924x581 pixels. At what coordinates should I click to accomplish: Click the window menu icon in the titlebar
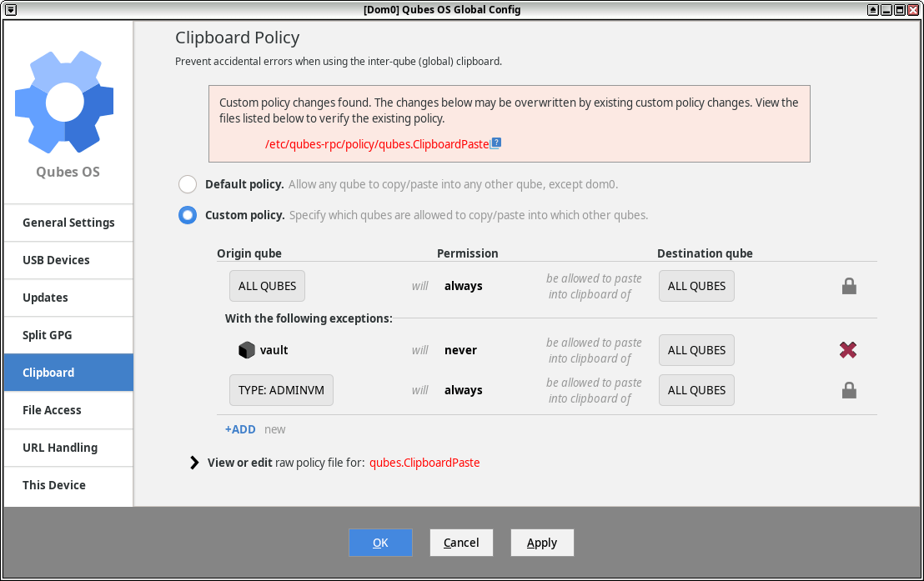pos(10,9)
